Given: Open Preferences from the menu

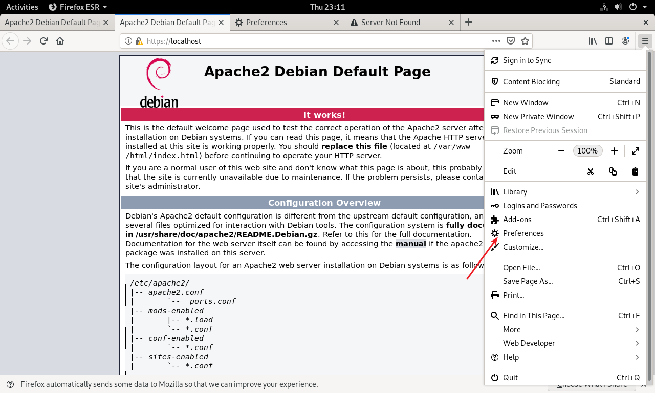Looking at the screenshot, I should [565, 233].
